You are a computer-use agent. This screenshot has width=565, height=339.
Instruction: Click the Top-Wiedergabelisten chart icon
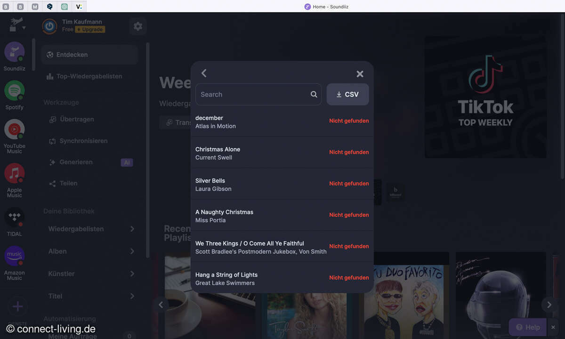(50, 76)
